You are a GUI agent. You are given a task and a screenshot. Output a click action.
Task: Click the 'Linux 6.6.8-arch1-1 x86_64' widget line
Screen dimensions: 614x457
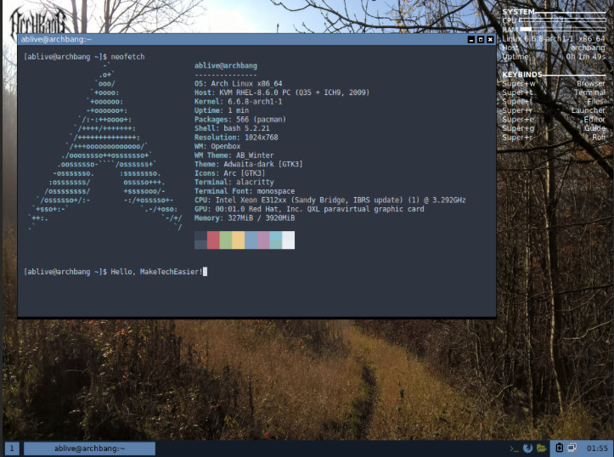click(554, 39)
